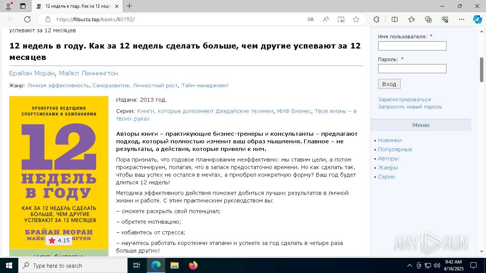Open the Collections panel
The image size is (486, 273).
428,19
